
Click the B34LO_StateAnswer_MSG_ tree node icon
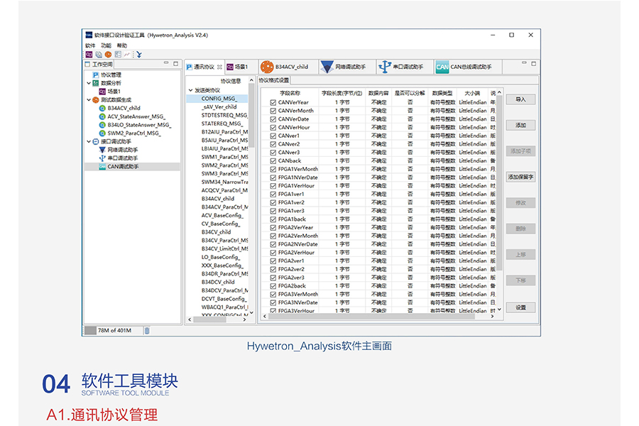[x=102, y=125]
